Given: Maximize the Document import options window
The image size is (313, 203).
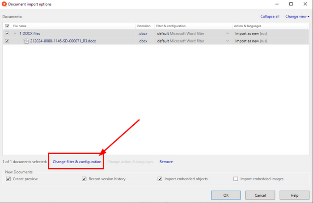Looking at the screenshot, I should (291, 4).
